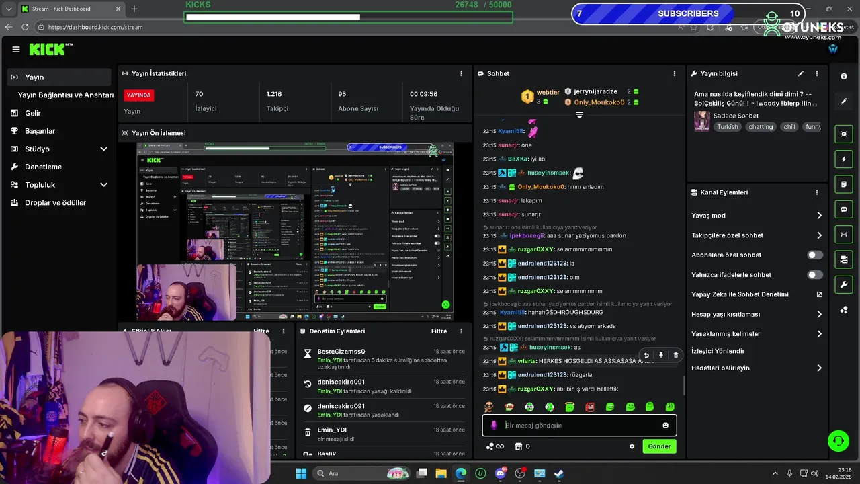The height and width of the screenshot is (484, 860).
Task: Open the Kanal Eylemleri three-dot menu
Action: (817, 192)
